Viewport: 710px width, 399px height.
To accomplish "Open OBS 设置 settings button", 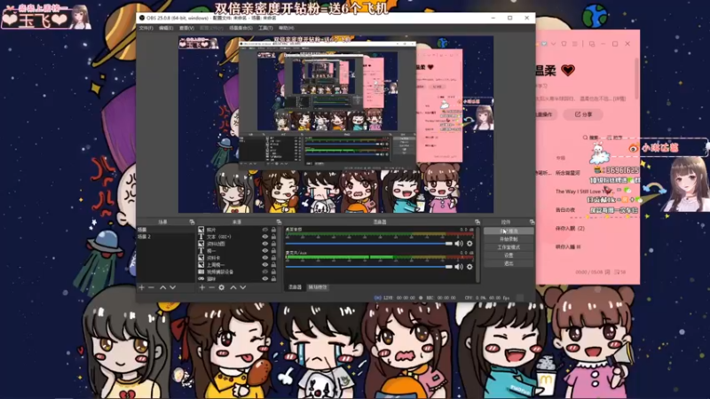I will coord(509,255).
